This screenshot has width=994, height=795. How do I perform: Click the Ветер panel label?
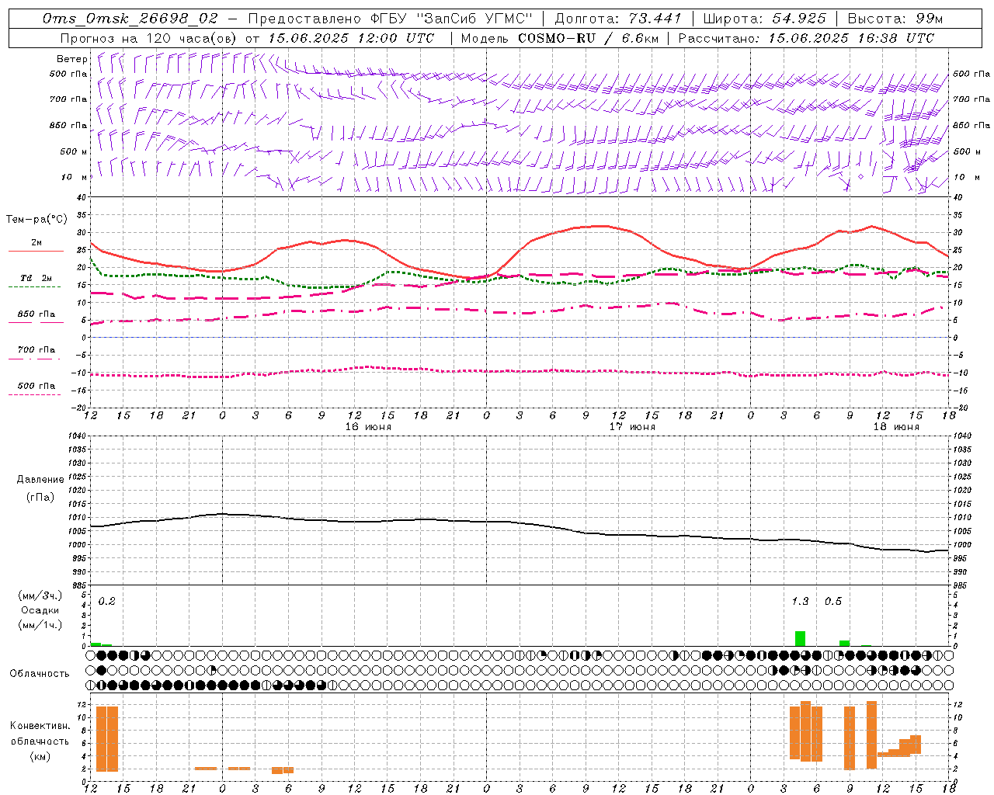[72, 59]
